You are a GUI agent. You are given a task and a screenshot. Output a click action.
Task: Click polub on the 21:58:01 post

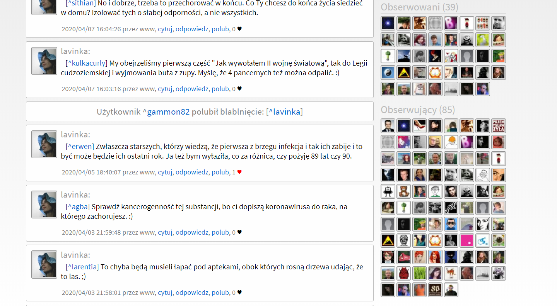click(220, 293)
